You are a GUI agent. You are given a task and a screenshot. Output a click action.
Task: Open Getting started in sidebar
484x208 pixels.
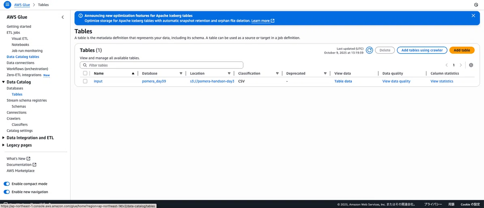click(x=19, y=26)
